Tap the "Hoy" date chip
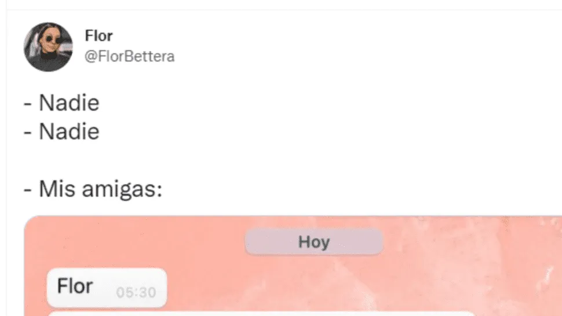This screenshot has height=316, width=562. [313, 242]
